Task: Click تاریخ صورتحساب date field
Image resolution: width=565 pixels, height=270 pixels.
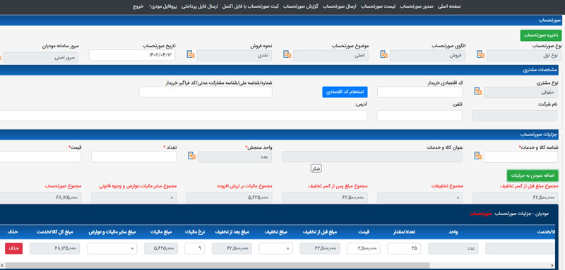Action: (132, 55)
